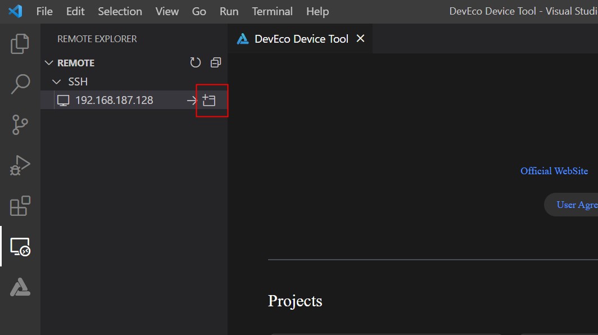Viewport: 598px width, 335px height.
Task: Open the Explorer view in activity bar
Action: [20, 44]
